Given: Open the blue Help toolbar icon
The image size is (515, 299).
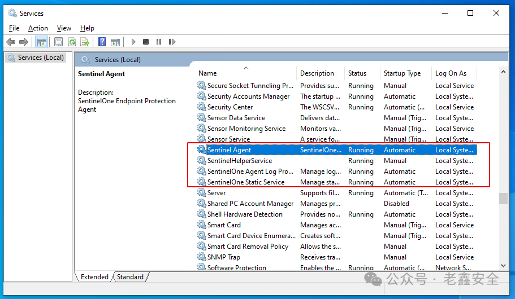Looking at the screenshot, I should click(102, 42).
